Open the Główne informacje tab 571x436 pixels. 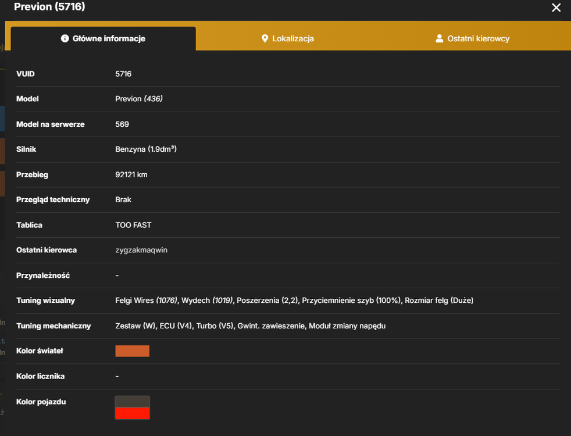(x=103, y=38)
